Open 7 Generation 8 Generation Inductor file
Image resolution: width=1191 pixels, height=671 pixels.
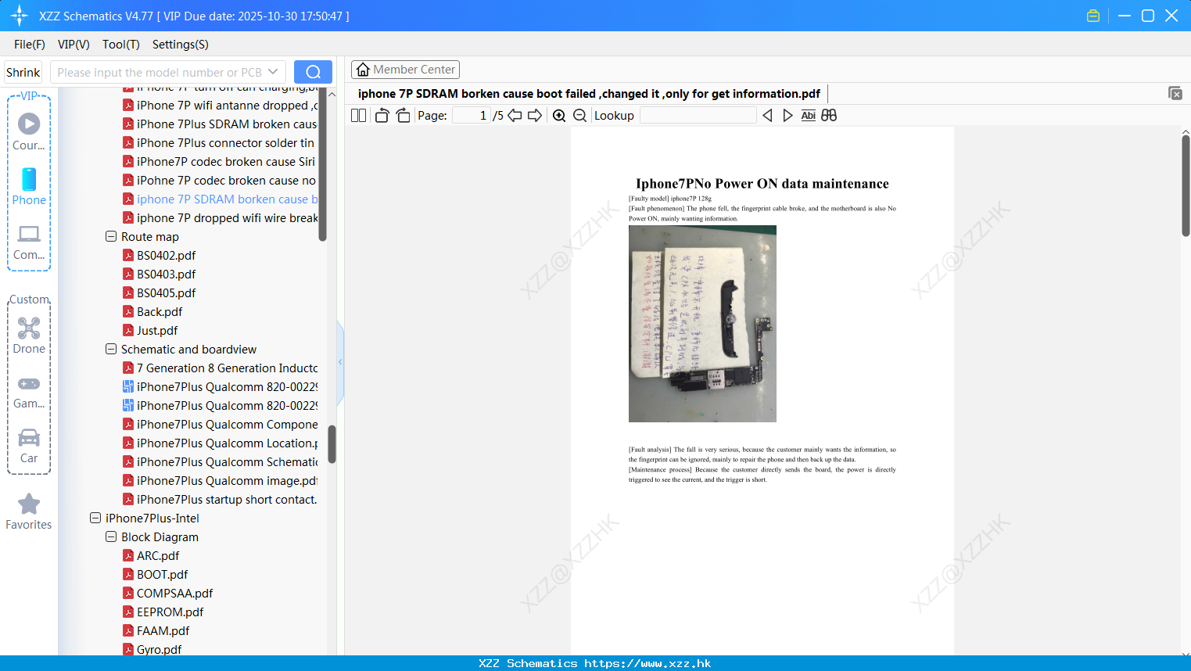[x=220, y=368]
